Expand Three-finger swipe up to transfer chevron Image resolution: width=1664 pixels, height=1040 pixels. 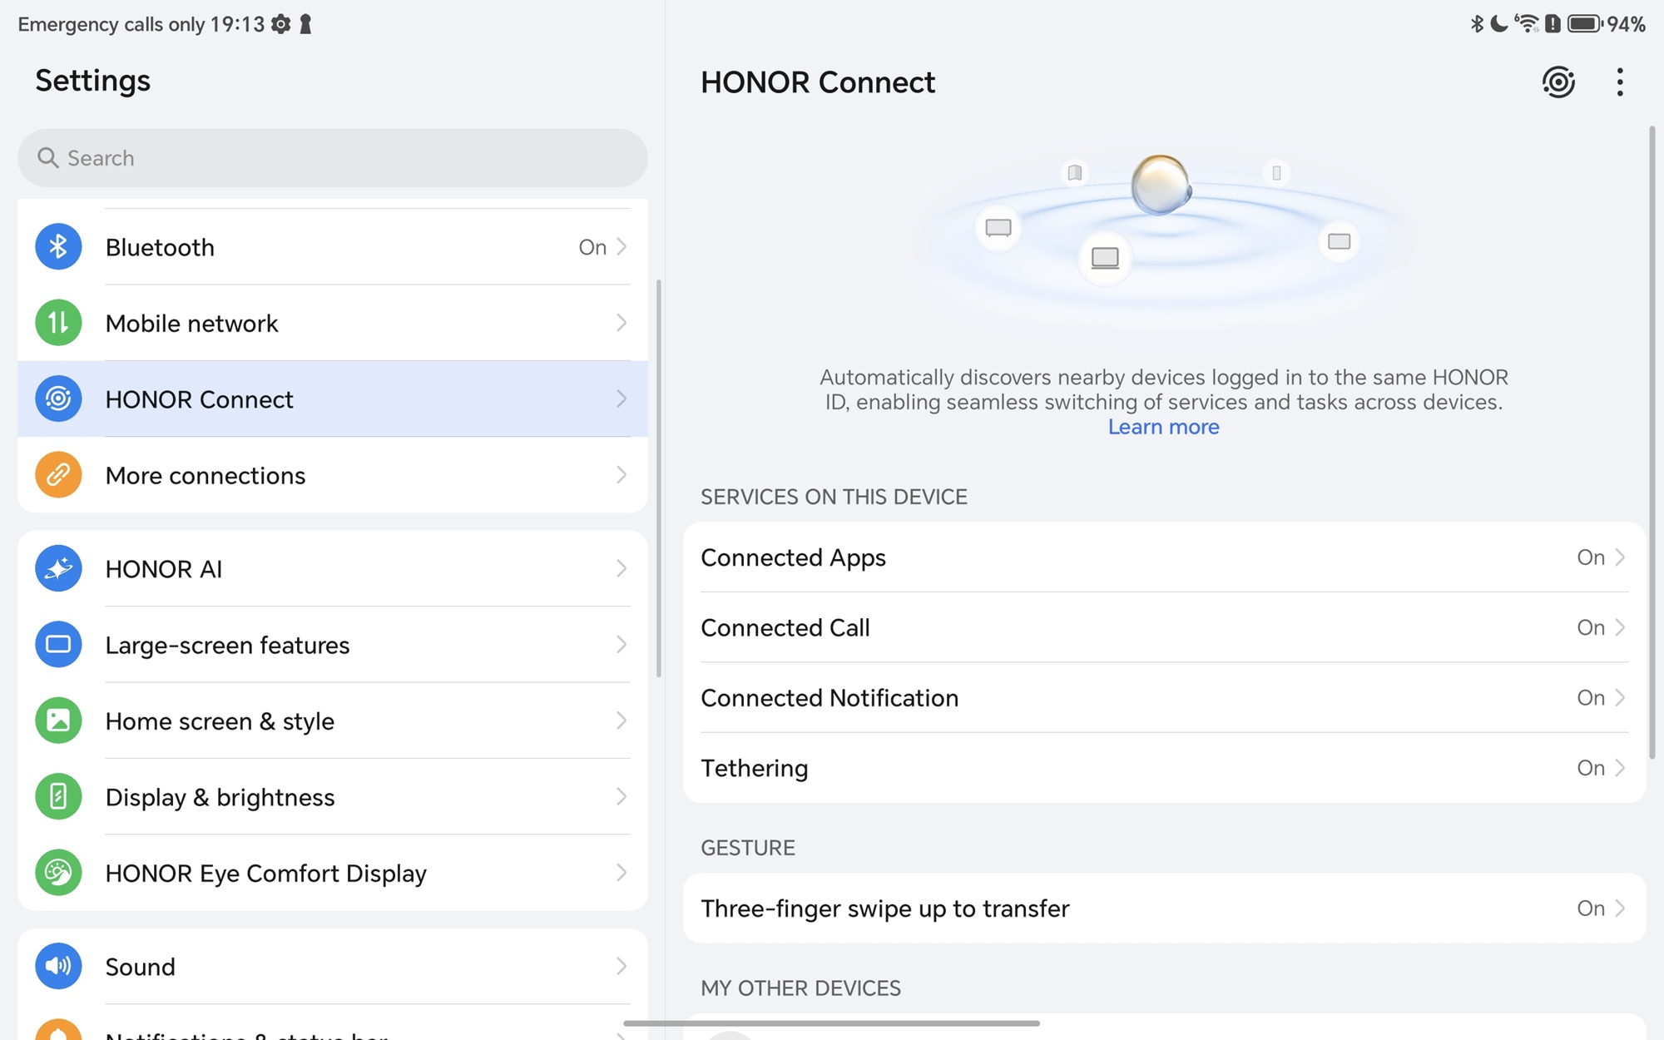point(1620,909)
